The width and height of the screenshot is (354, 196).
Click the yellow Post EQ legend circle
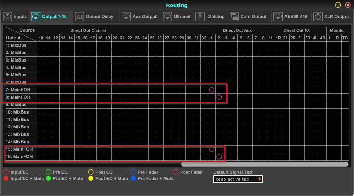[x=91, y=172]
